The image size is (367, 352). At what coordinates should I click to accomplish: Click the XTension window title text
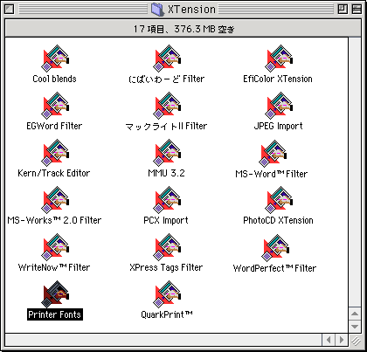[x=191, y=10]
